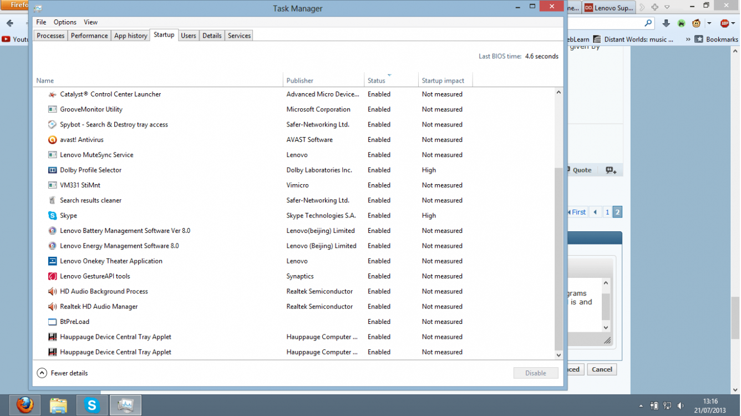Image resolution: width=741 pixels, height=416 pixels.
Task: Select the Catalyst Control Center Launcher icon
Action: pyautogui.click(x=52, y=94)
